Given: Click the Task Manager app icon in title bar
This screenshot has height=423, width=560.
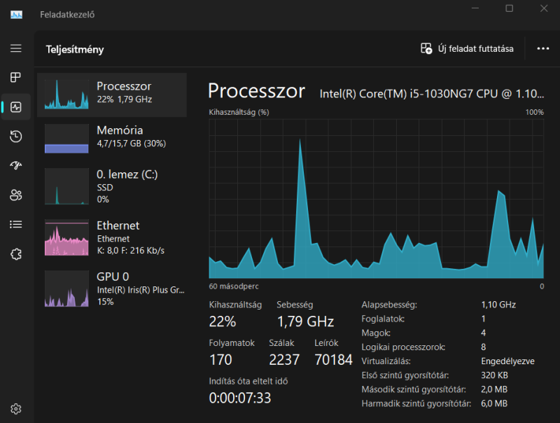Looking at the screenshot, I should click(16, 15).
